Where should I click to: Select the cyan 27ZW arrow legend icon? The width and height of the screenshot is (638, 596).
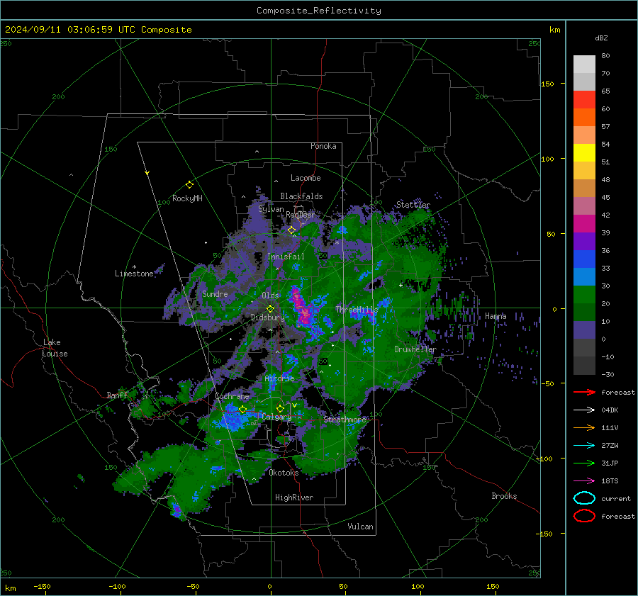coord(584,446)
